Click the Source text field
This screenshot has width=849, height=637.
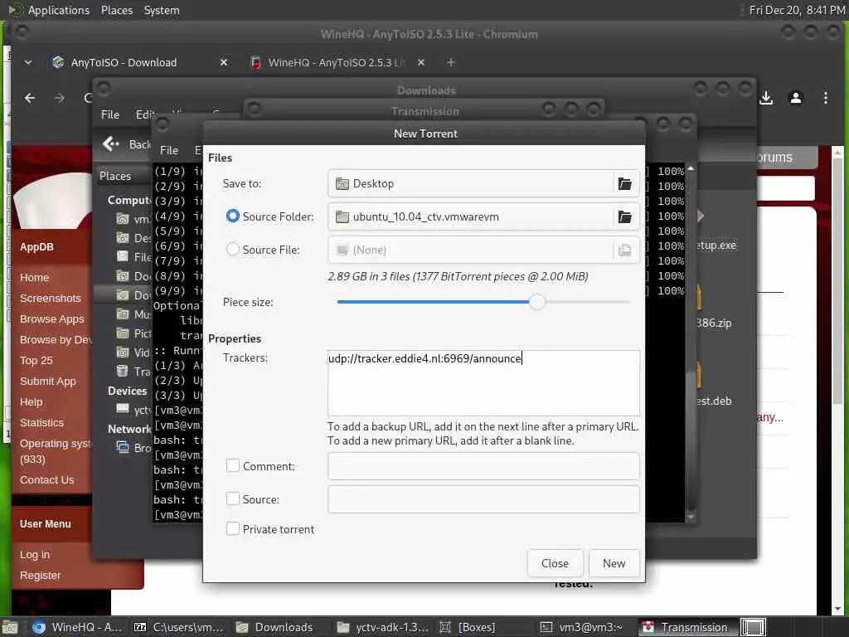483,499
